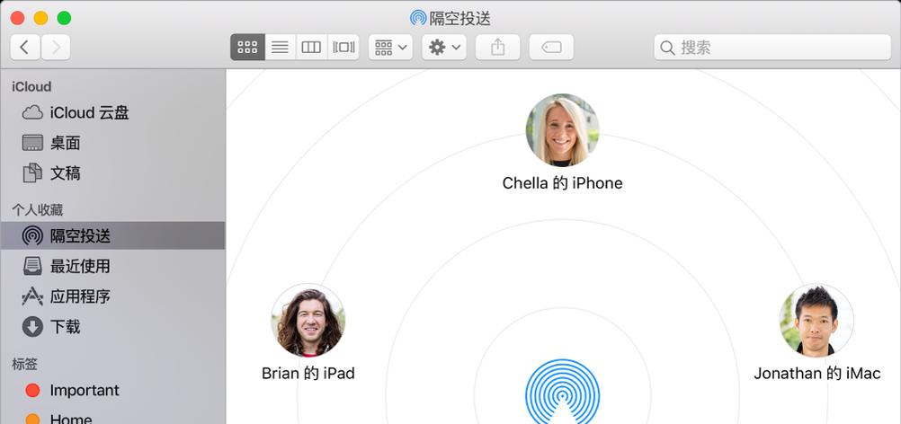Click the 标签 section header
Screen dimensions: 901x424
[24, 364]
